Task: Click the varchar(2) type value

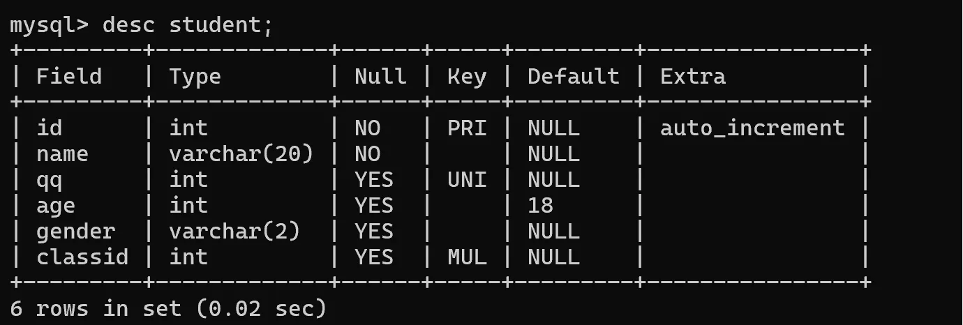Action: (x=234, y=232)
